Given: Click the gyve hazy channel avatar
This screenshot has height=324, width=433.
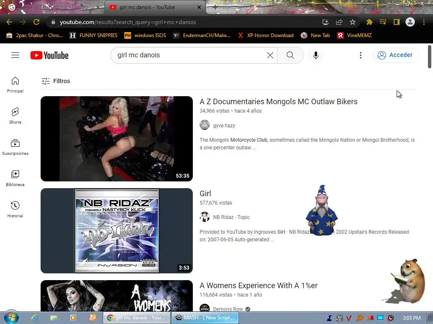Looking at the screenshot, I should 205,125.
